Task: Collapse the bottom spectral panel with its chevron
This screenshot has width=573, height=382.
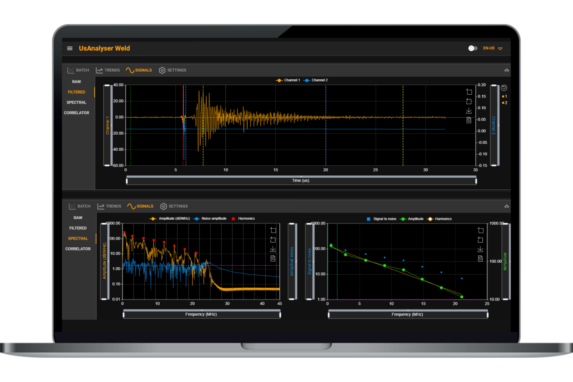Action: tap(507, 206)
